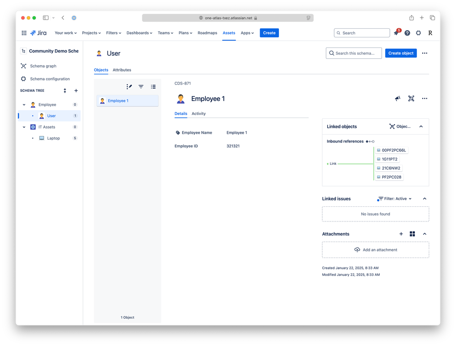456x346 pixels.
Task: Go to Roadmaps
Action: point(207,33)
